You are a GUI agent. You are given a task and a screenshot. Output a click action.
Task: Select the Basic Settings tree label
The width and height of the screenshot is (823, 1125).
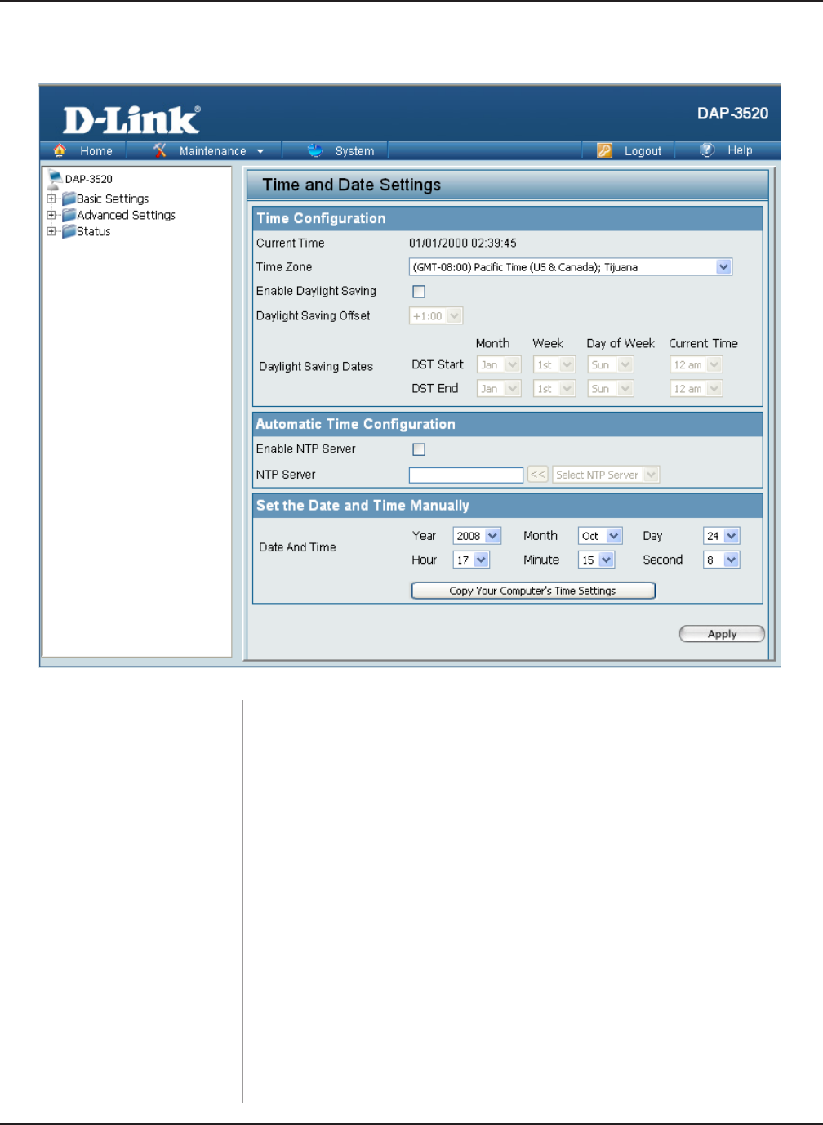113,199
